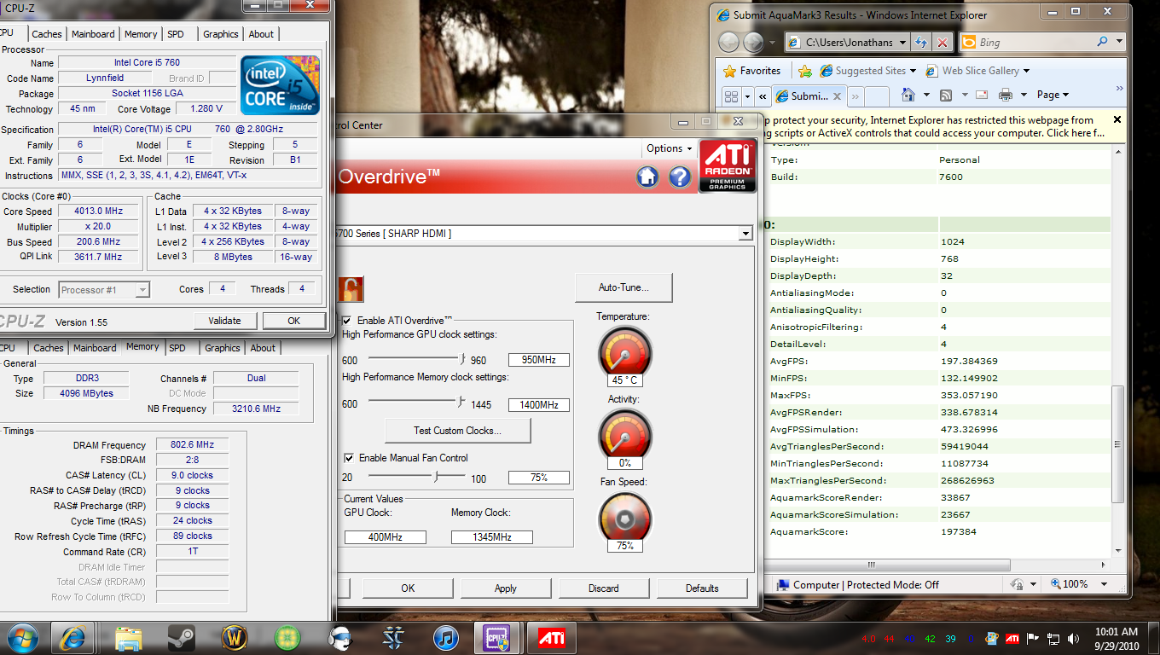Screen dimensions: 1160x655
Task: Open the Options menu in Catalyst Control Center
Action: tap(669, 148)
